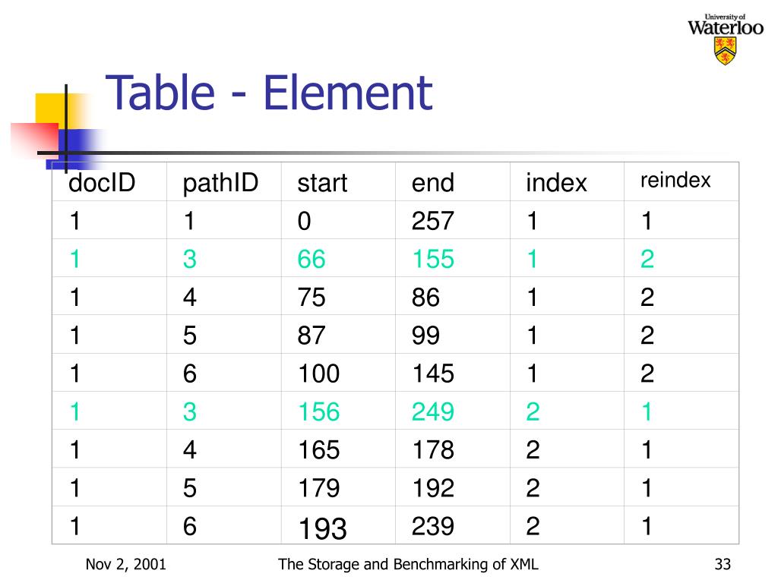Click pathID '4' in the row with start 75

[x=189, y=298]
